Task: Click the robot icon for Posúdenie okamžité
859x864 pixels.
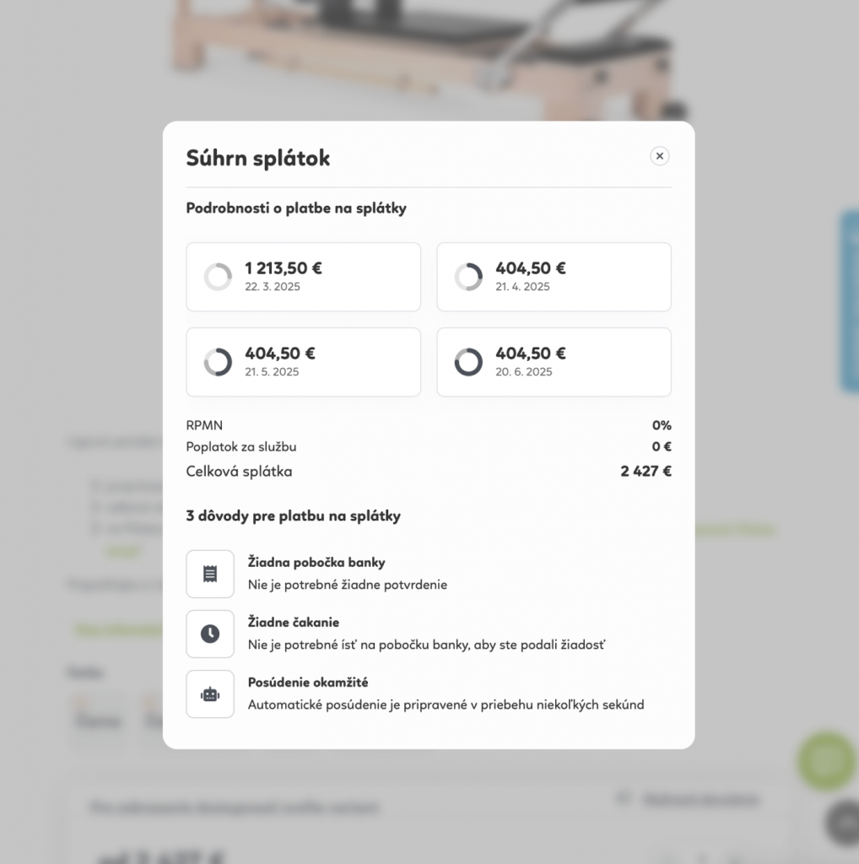Action: coord(210,694)
